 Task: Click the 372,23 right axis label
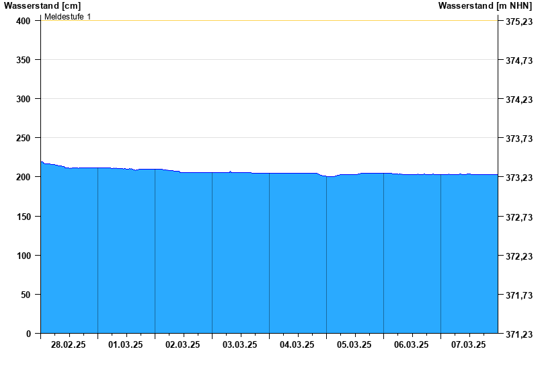(518, 256)
